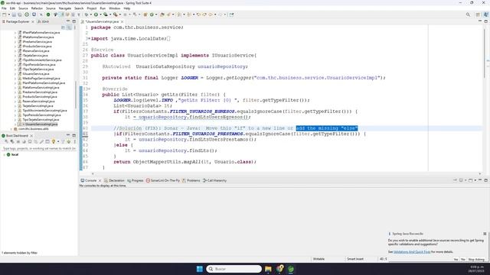Screen dimensions: 490x275
Task: Open the Refactor menu
Action: (x=37, y=8)
